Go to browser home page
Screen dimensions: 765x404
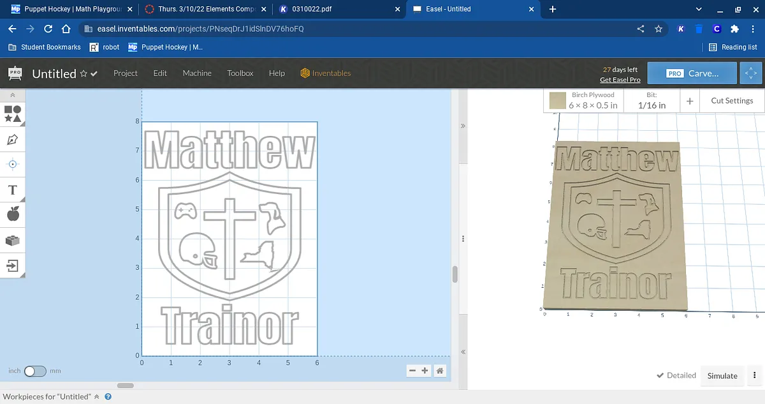(x=66, y=29)
